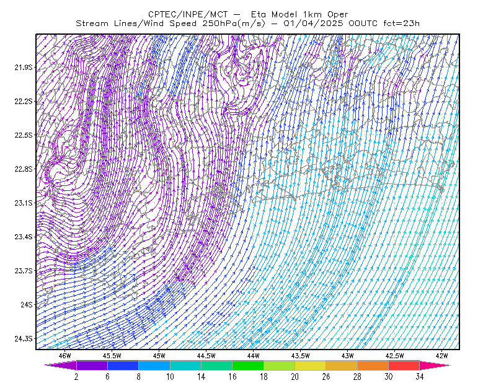
Task: Click the yellow 20-26 legend swatch
Action: click(x=311, y=365)
